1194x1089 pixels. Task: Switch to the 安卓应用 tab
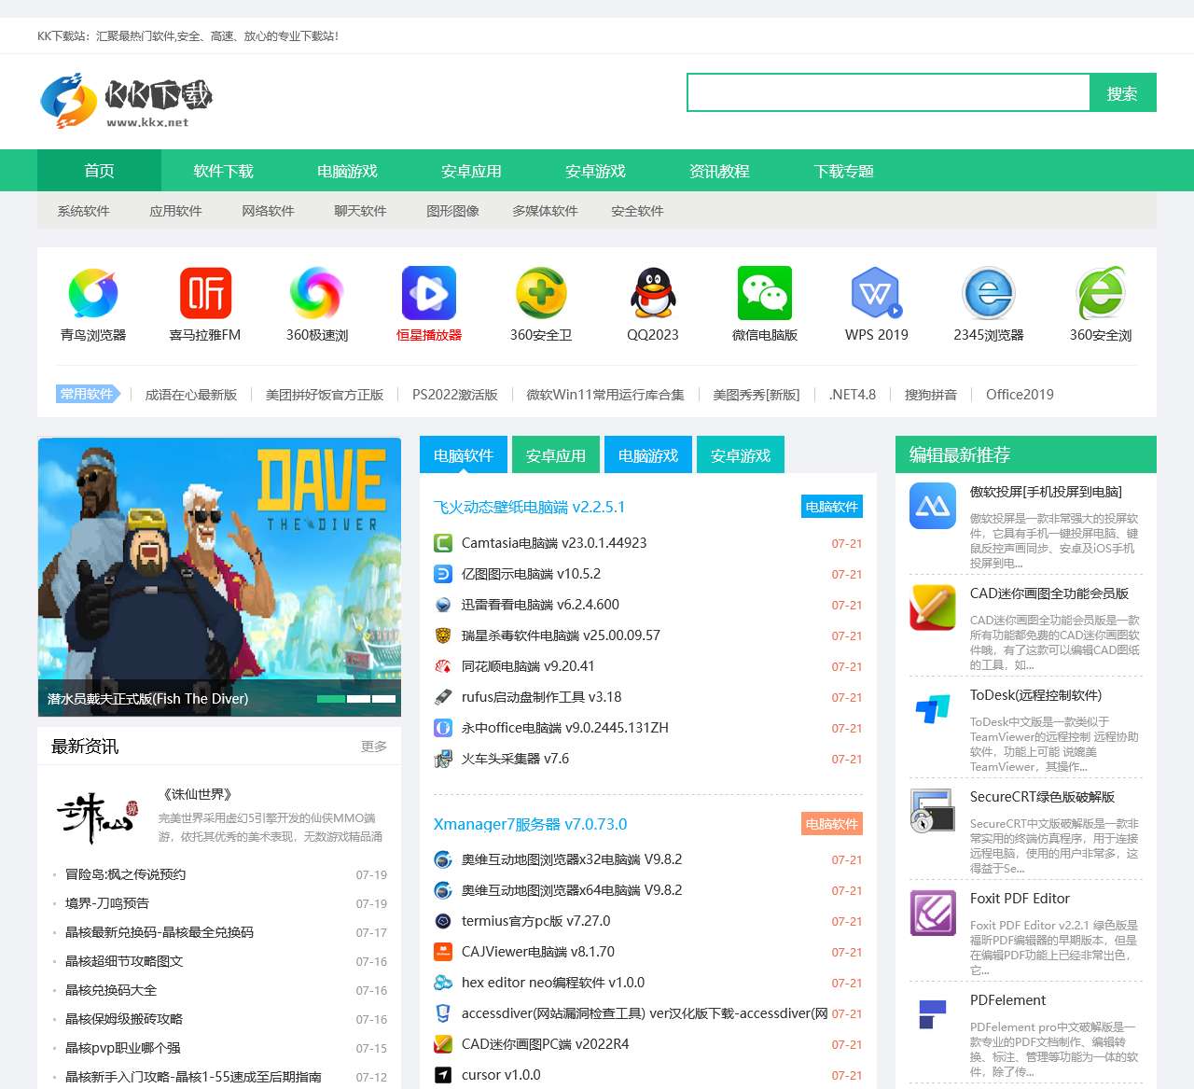[x=555, y=454]
